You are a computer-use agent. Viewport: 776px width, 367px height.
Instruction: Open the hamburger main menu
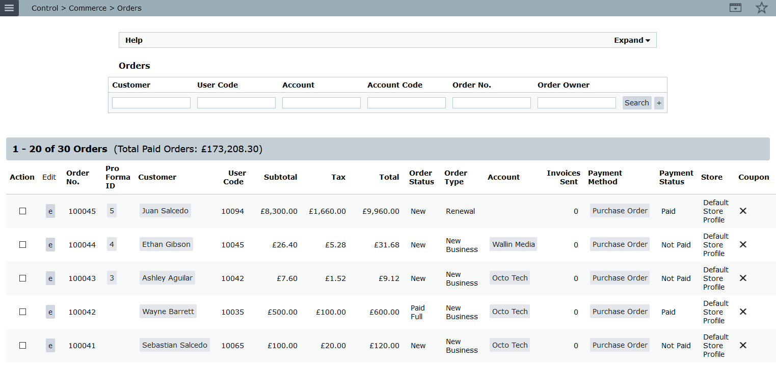9,8
